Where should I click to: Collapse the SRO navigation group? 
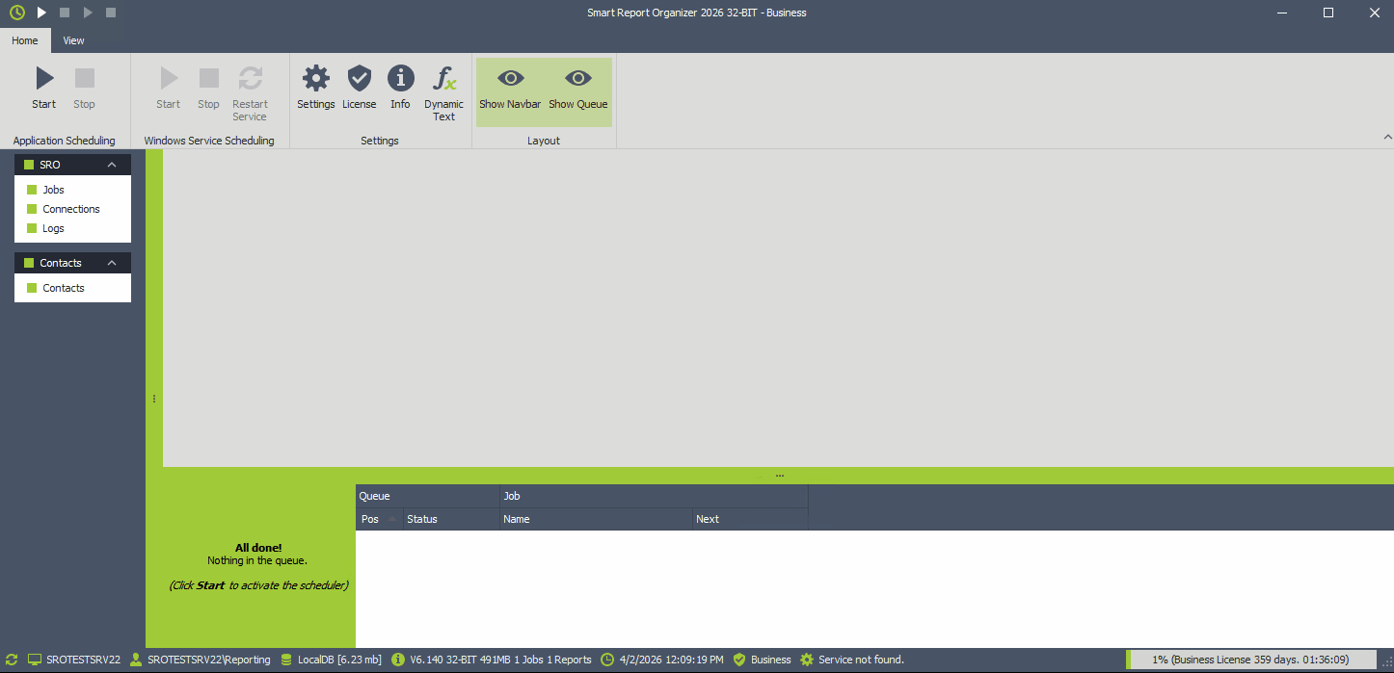[112, 165]
